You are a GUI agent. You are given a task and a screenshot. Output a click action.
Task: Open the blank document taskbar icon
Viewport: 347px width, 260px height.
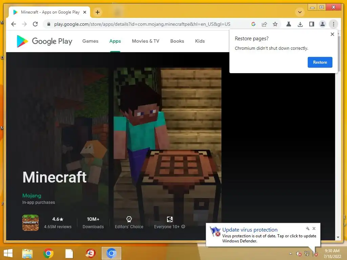(69, 253)
